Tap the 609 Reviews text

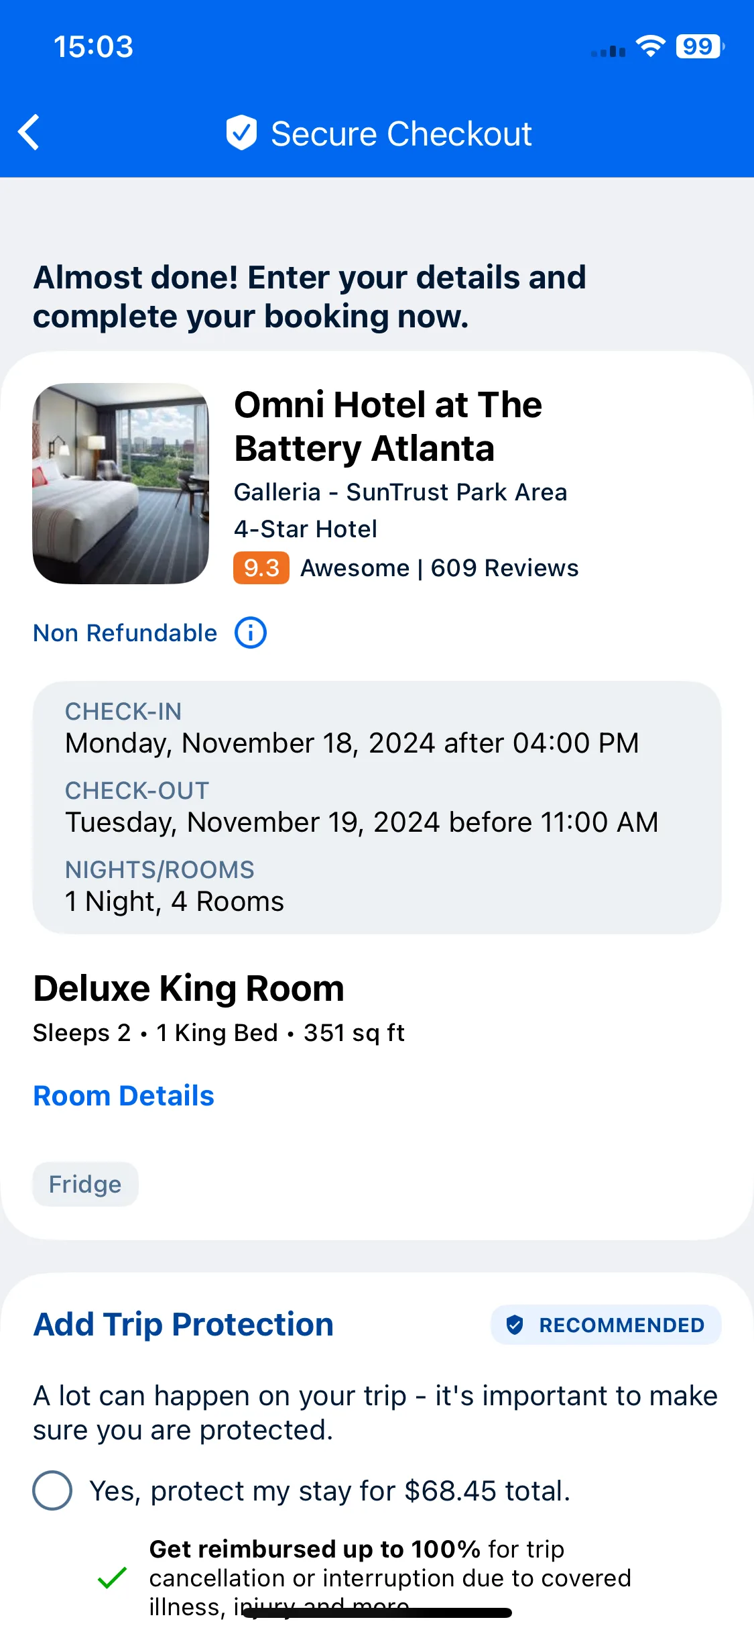(505, 567)
